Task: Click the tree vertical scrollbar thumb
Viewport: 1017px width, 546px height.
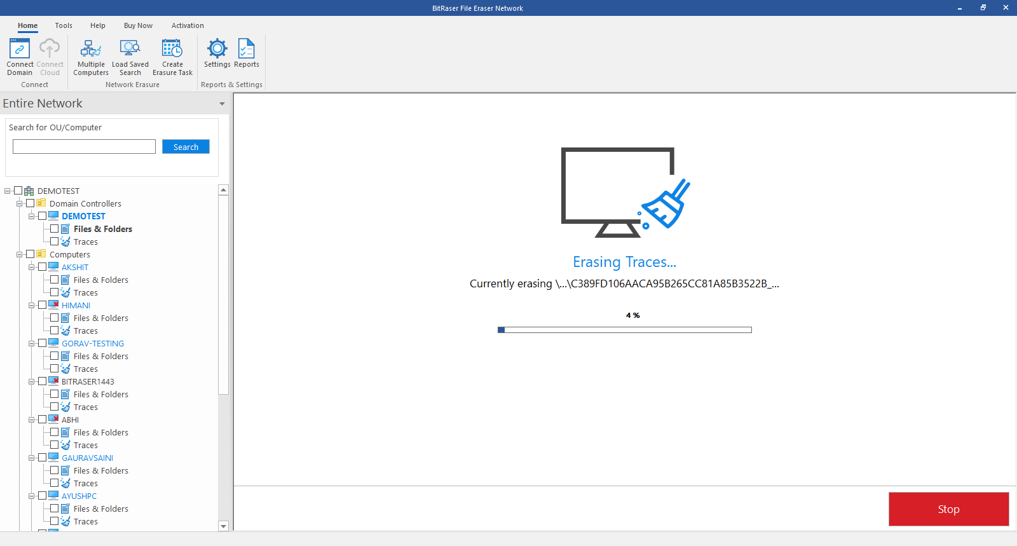Action: tap(223, 295)
